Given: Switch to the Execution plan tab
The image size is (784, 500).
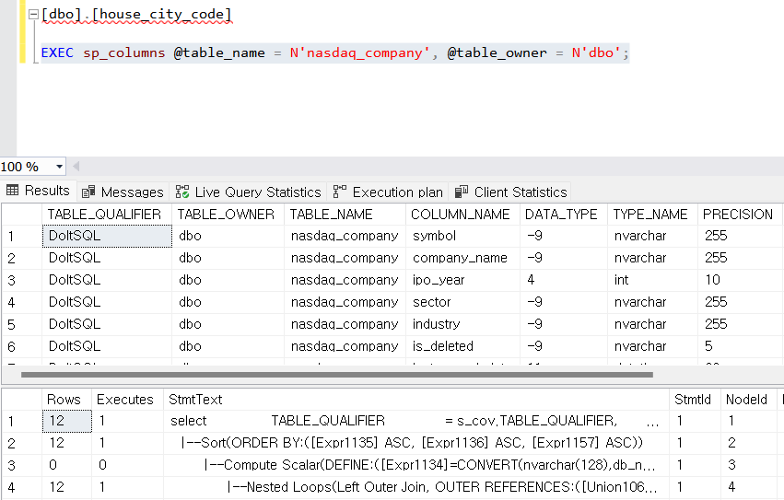Looking at the screenshot, I should click(388, 192).
